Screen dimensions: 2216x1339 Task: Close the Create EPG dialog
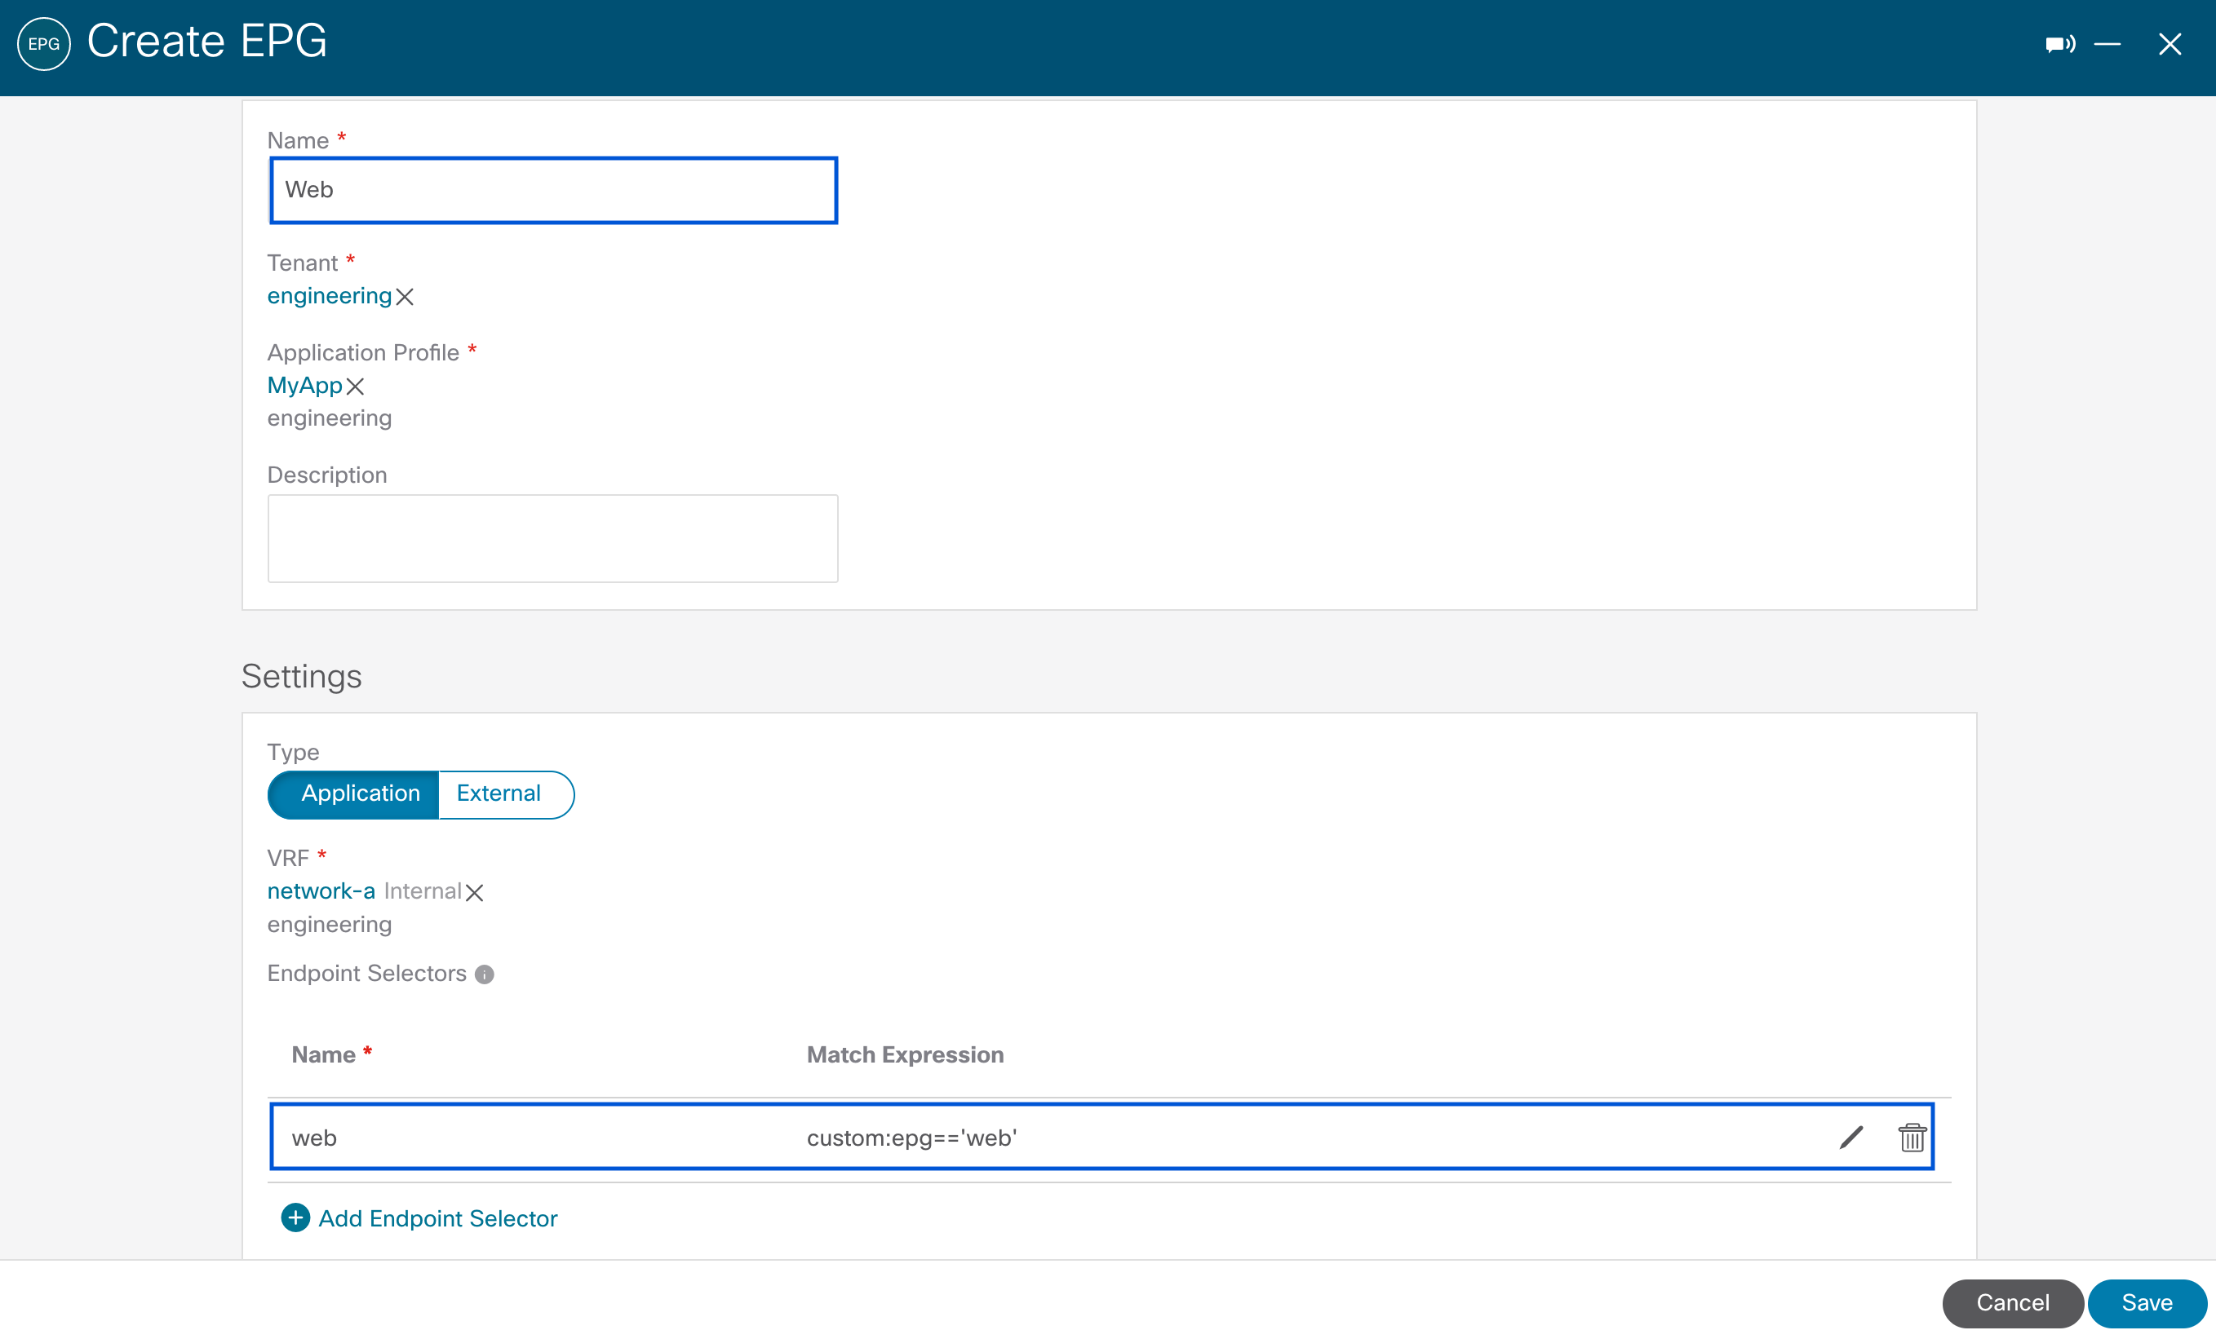[x=2169, y=44]
